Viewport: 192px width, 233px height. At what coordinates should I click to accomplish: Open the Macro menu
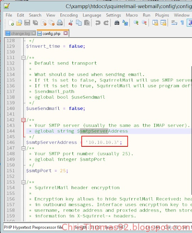[x=132, y=15]
